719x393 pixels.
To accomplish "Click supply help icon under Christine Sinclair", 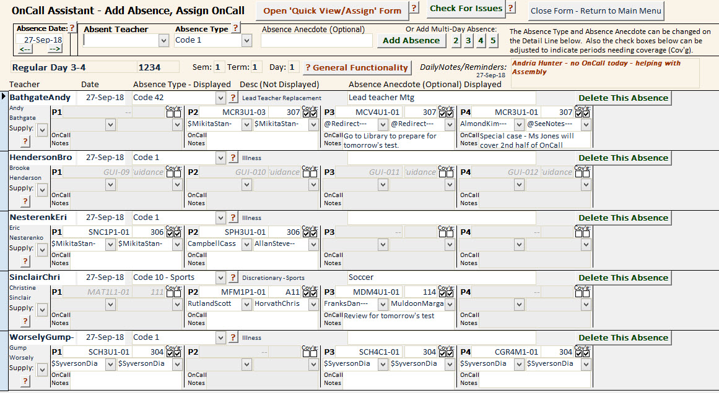I will pos(25,321).
